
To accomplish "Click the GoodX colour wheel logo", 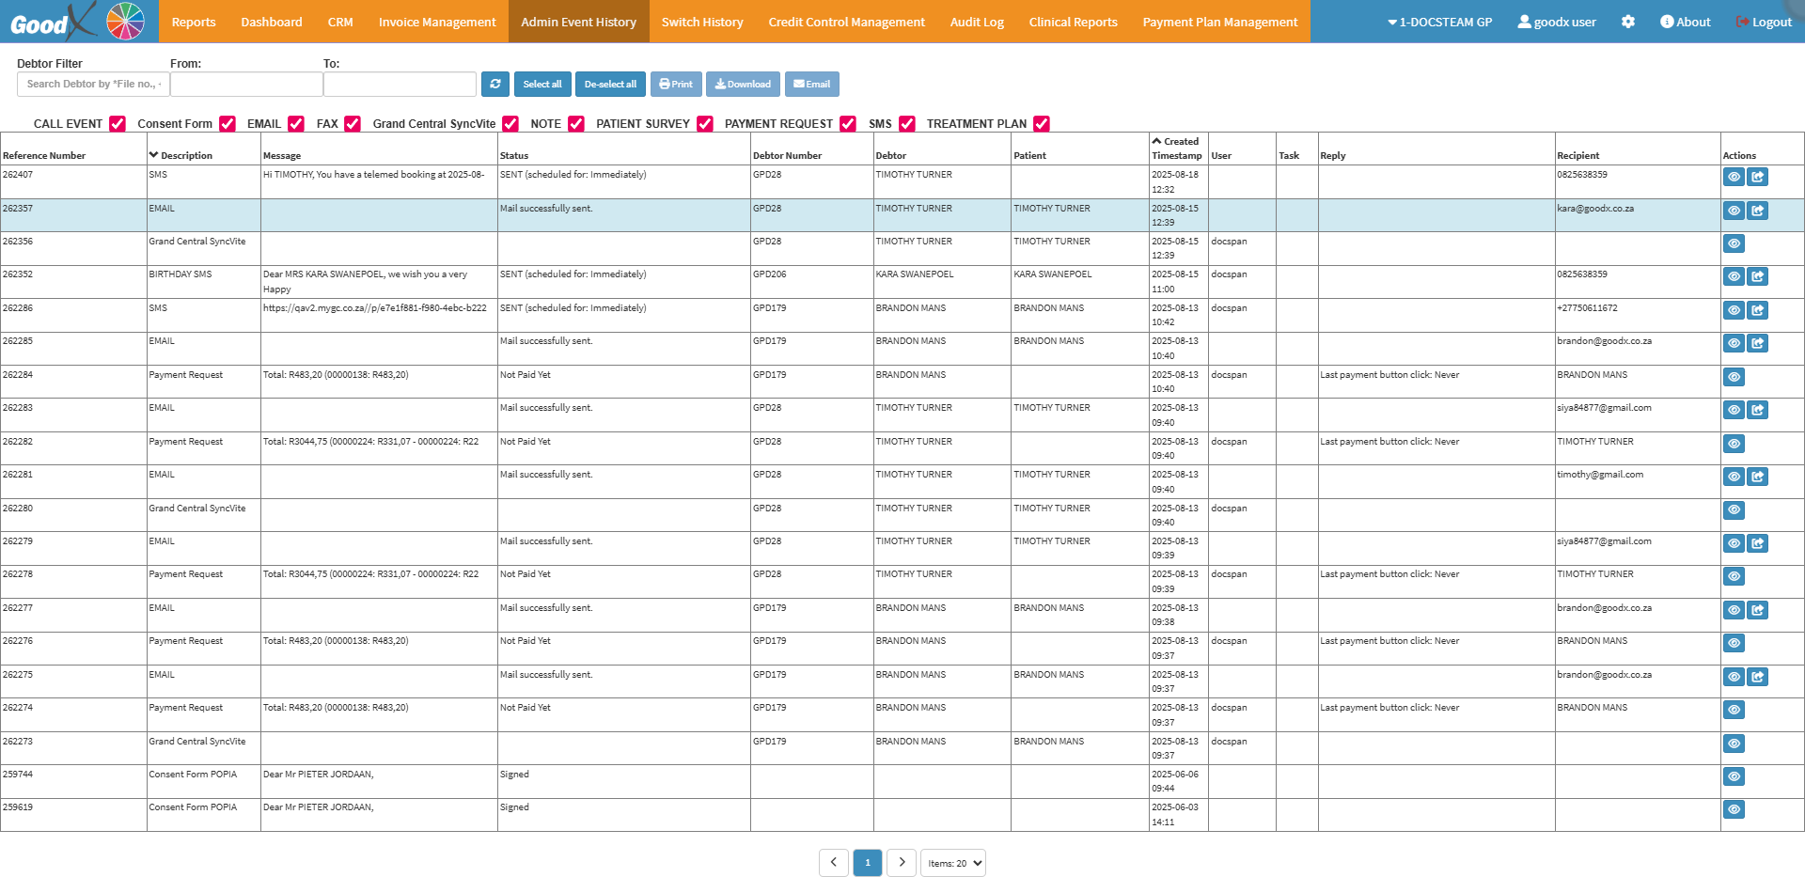I will 125,22.
